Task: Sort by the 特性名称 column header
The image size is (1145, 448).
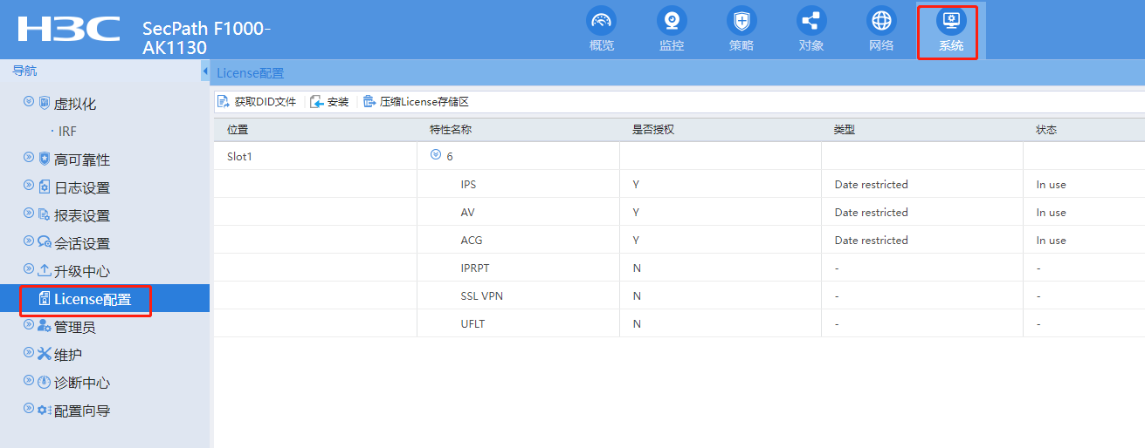Action: [x=451, y=129]
